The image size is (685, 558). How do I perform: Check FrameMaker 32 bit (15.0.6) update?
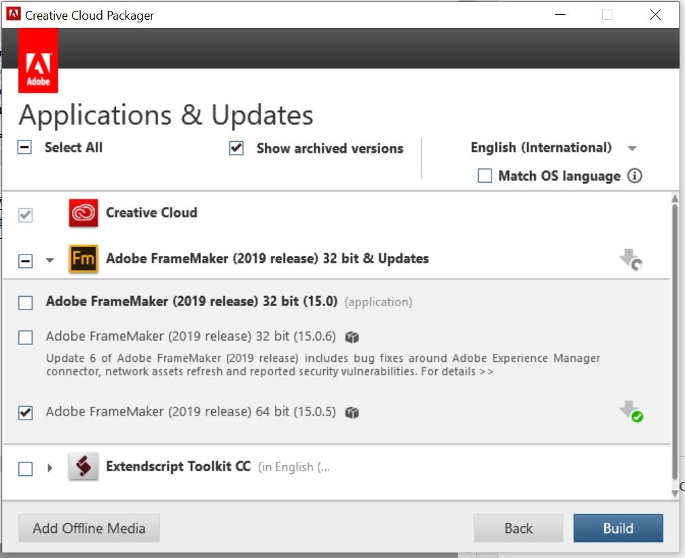pos(25,337)
